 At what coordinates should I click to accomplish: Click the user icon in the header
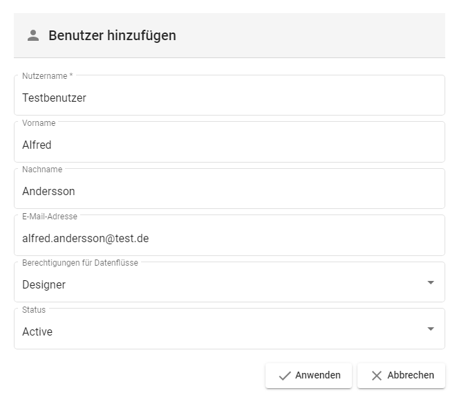[32, 35]
